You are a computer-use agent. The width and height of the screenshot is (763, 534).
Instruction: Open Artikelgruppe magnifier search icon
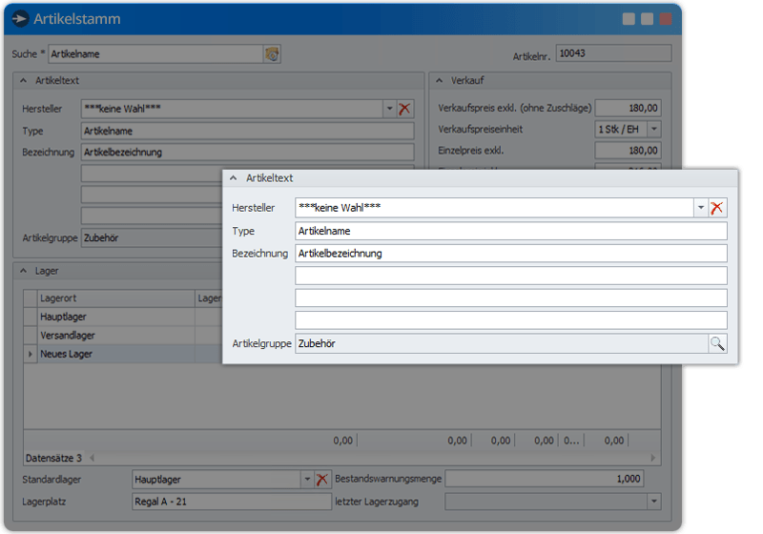[x=717, y=344]
